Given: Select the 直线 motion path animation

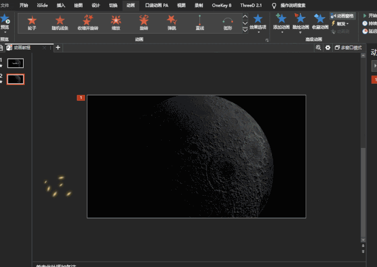Looking at the screenshot, I should coord(199,22).
